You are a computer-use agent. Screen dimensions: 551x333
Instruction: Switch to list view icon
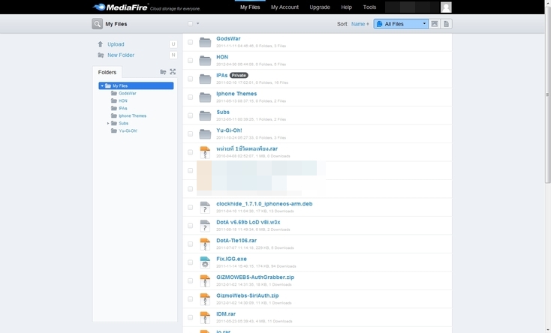(x=447, y=24)
